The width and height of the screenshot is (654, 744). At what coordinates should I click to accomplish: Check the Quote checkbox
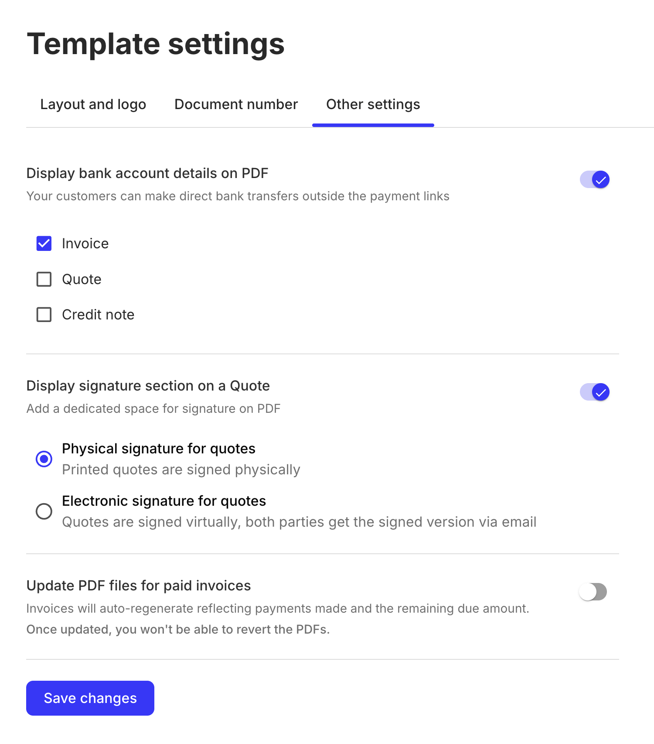tap(44, 279)
